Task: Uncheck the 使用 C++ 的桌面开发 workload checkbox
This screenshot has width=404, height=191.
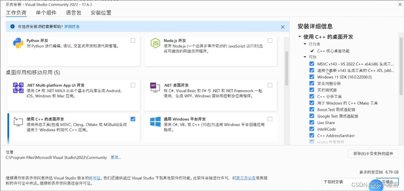Action: click(x=133, y=119)
